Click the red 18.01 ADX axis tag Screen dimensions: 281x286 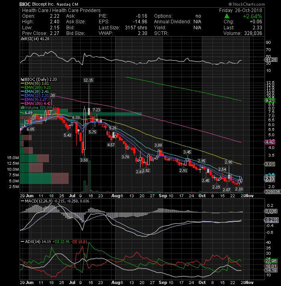point(271,266)
